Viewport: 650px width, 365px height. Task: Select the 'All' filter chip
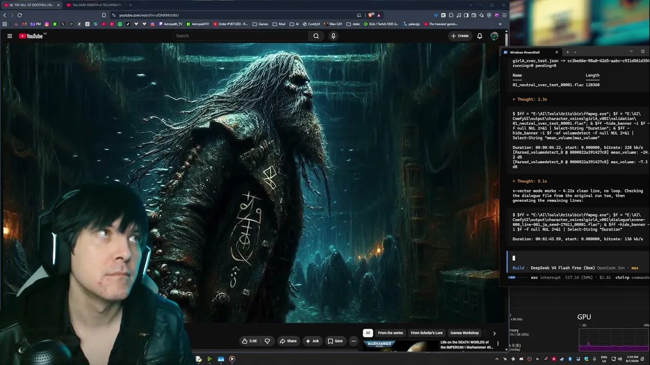click(x=368, y=333)
